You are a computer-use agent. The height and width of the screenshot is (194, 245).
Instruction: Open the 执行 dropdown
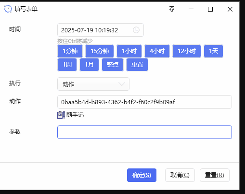[93, 84]
